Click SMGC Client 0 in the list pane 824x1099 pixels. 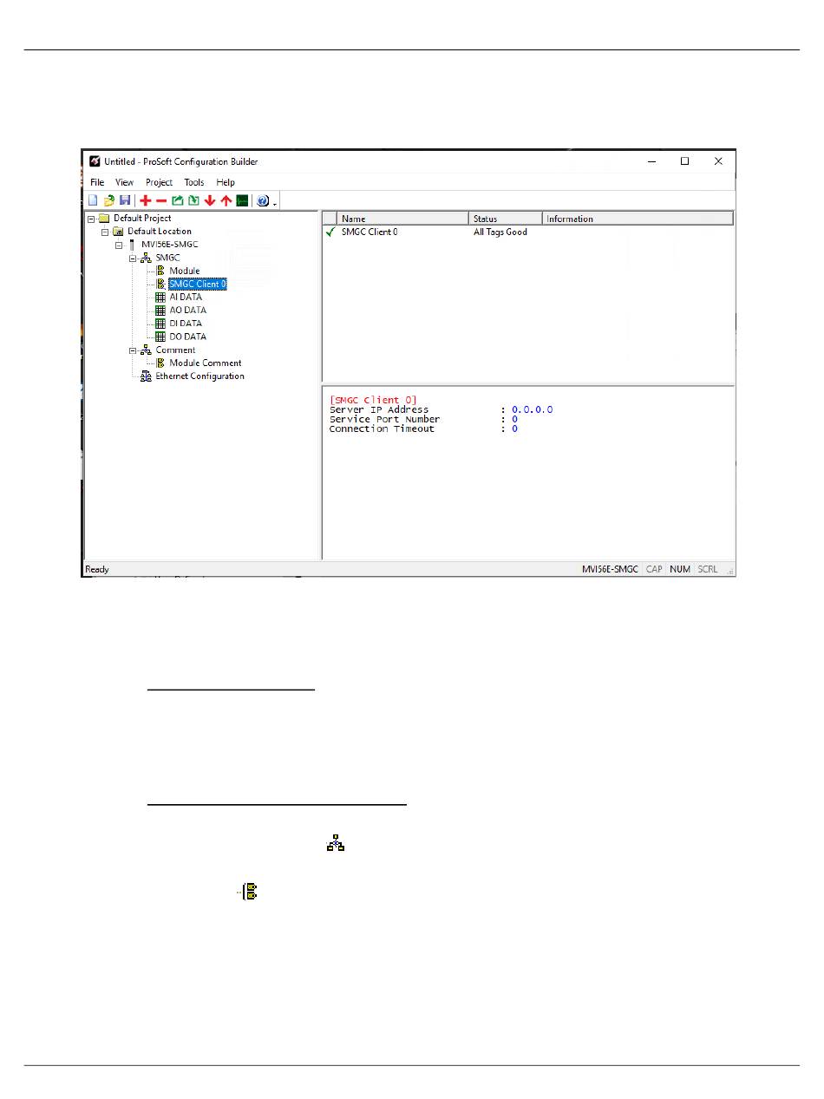pyautogui.click(x=370, y=232)
